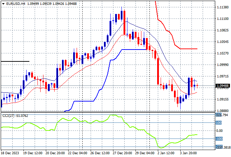The width and height of the screenshot is (231, 157).
Task: Select the 1.09715 price axis label
Action: click(223, 76)
